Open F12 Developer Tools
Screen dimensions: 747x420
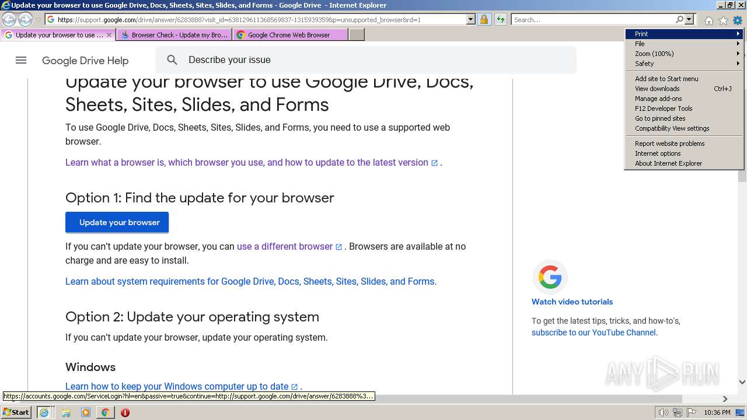[x=684, y=108]
